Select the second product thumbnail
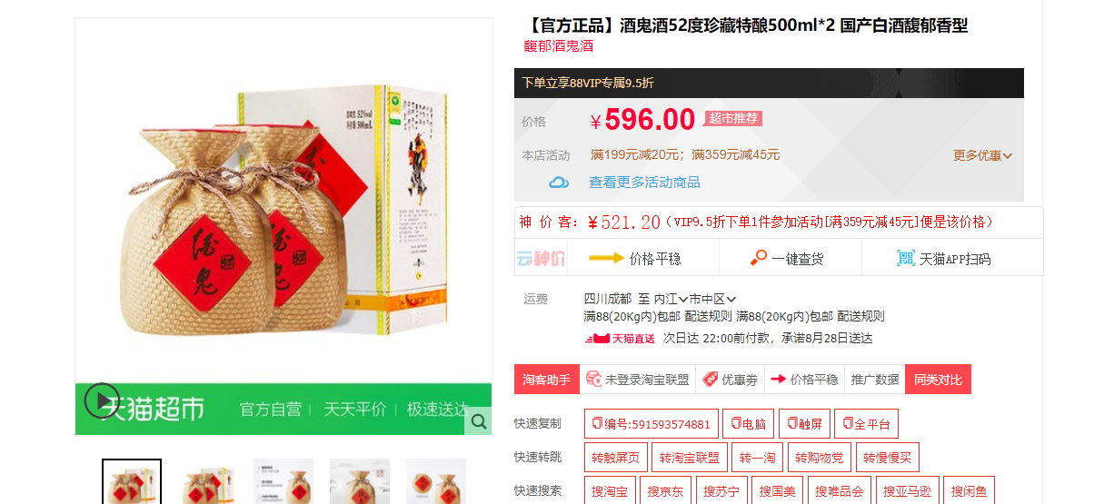Image resolution: width=1104 pixels, height=504 pixels. [x=208, y=481]
